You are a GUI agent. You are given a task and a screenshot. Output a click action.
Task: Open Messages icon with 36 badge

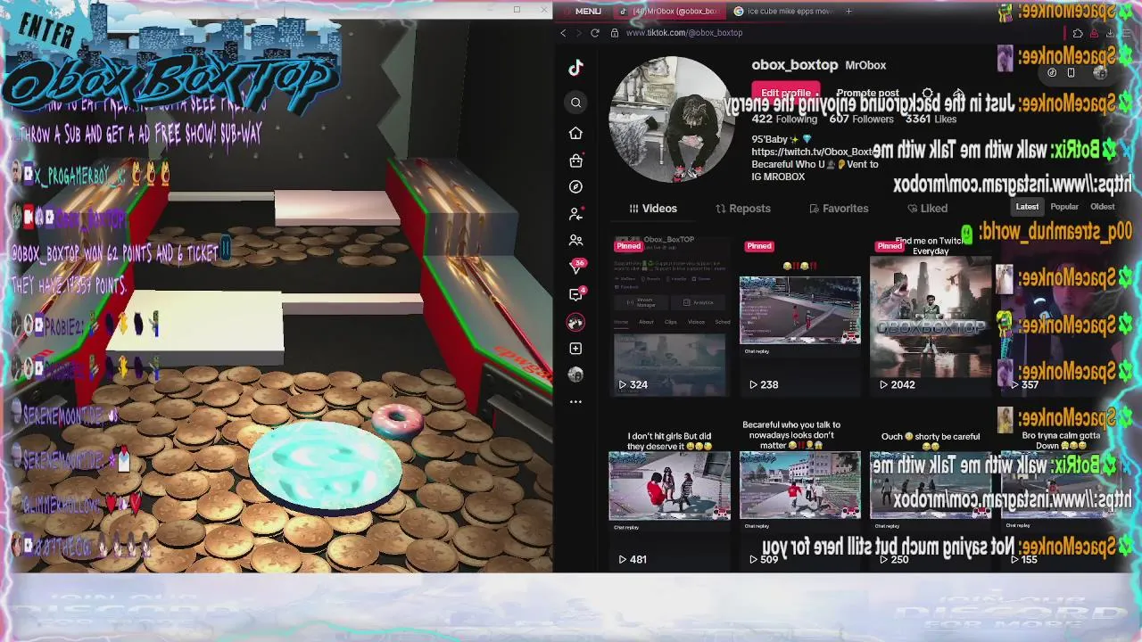[x=576, y=267]
